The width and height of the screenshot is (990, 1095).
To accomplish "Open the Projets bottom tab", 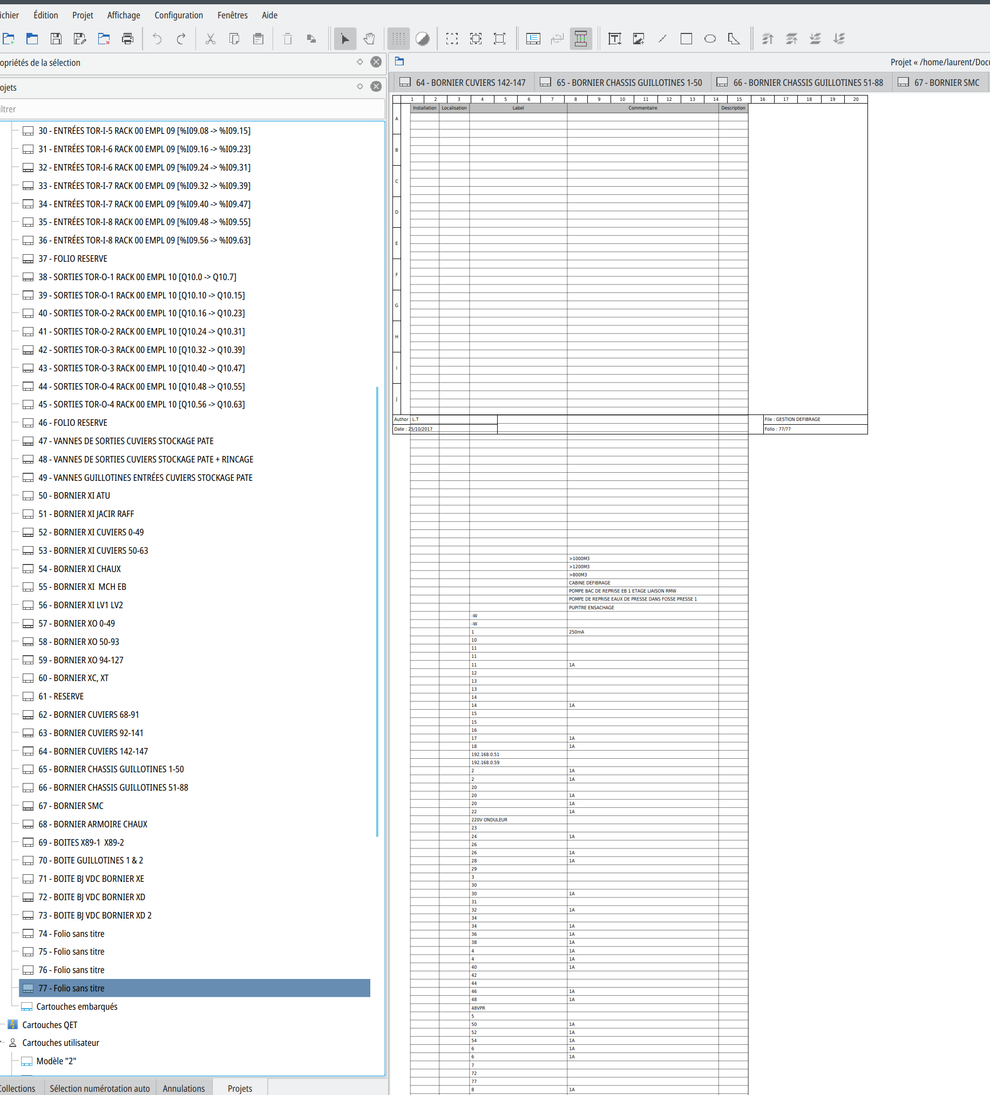I will [x=240, y=1088].
